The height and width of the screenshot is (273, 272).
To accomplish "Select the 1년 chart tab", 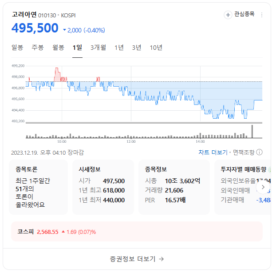I will tap(119, 48).
